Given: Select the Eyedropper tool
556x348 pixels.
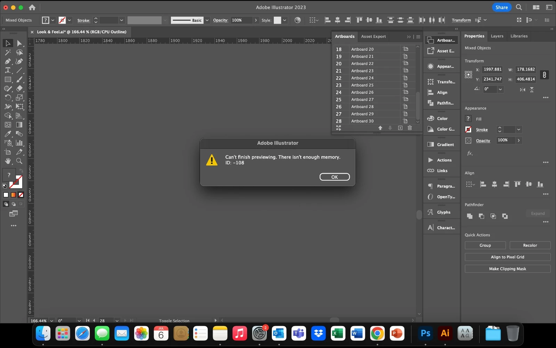Looking at the screenshot, I should point(8,134).
